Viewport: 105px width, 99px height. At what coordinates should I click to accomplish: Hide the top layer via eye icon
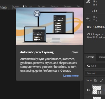point(88,90)
